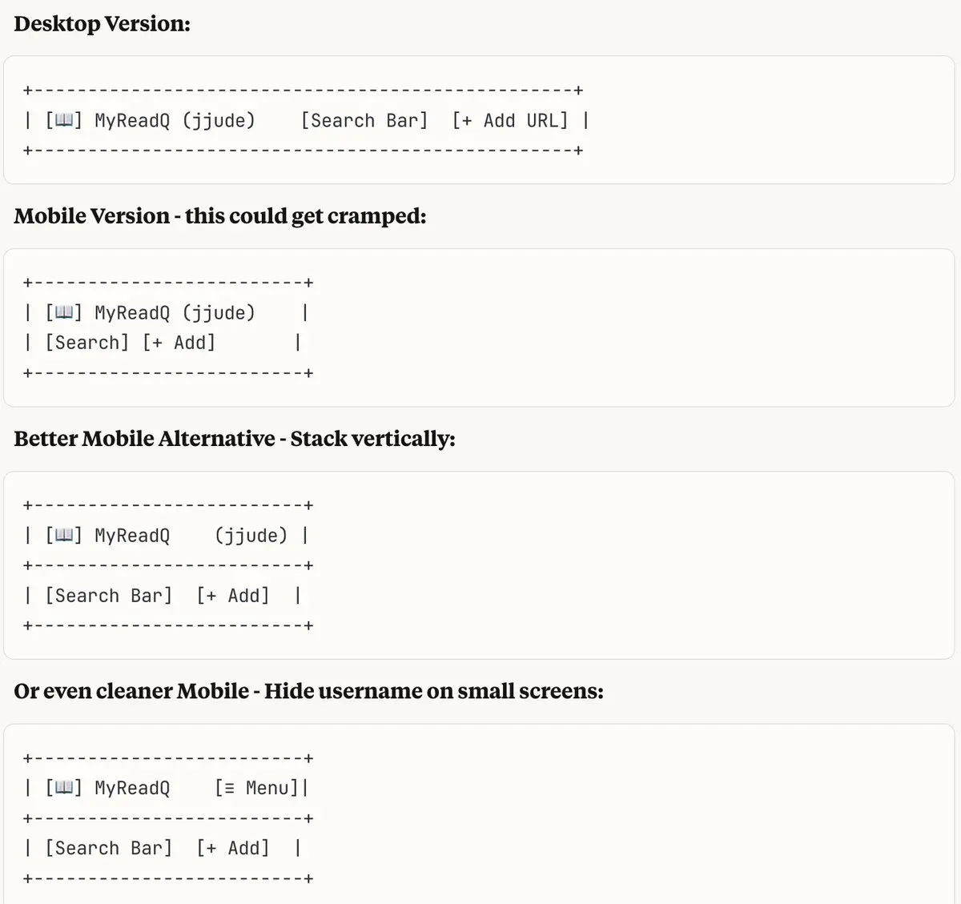Screen dimensions: 961x904
Task: Click the "Mobile Version - this could get cramped" heading
Action: coord(220,216)
